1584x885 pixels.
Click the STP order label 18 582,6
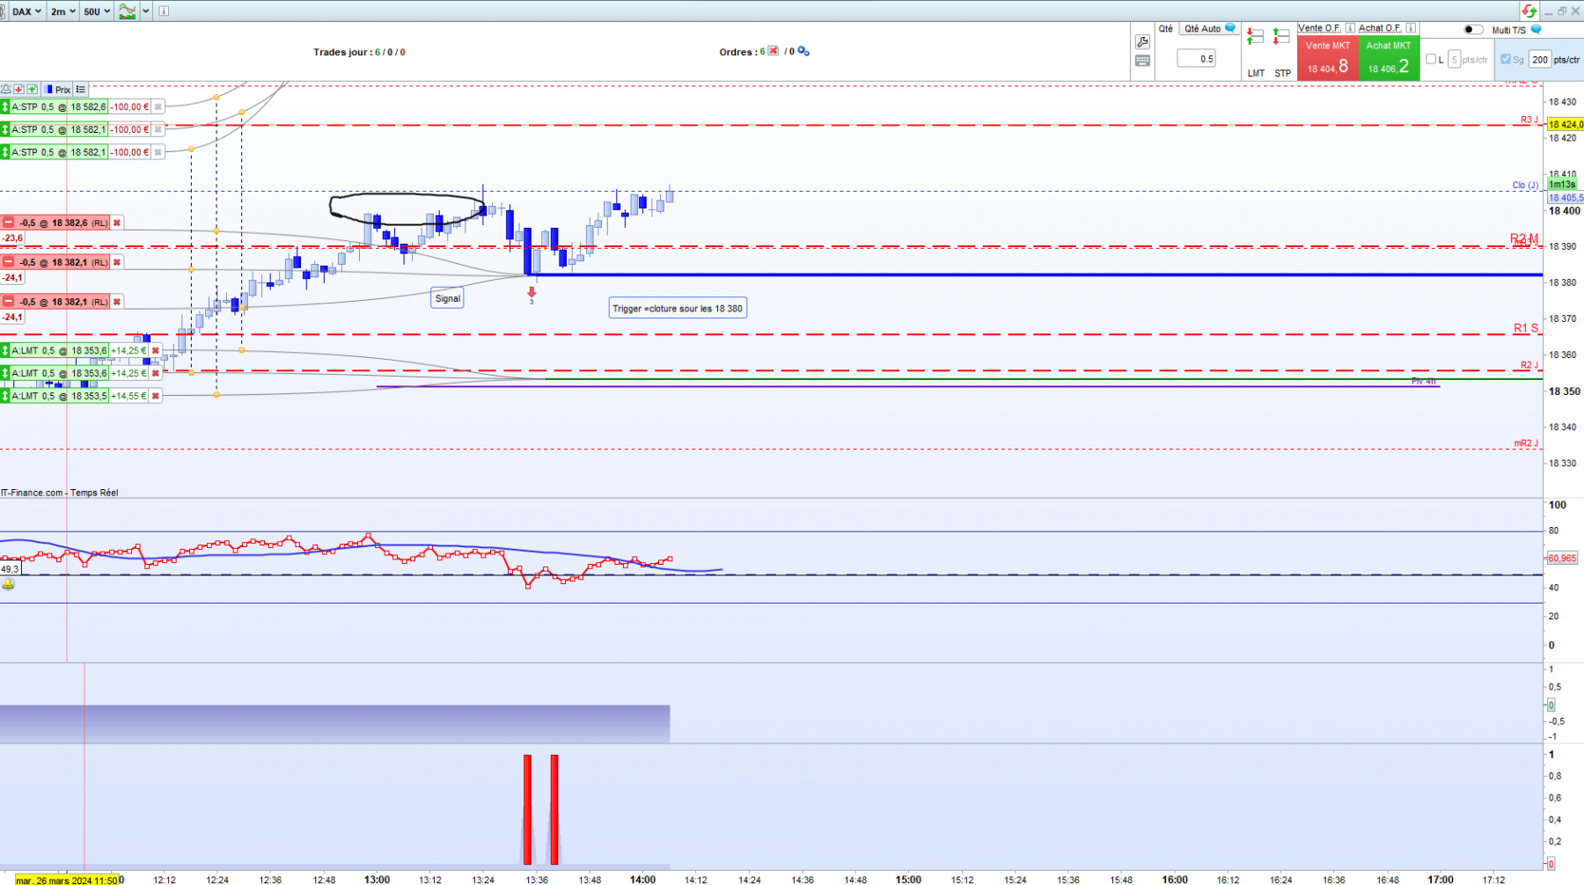pyautogui.click(x=59, y=106)
